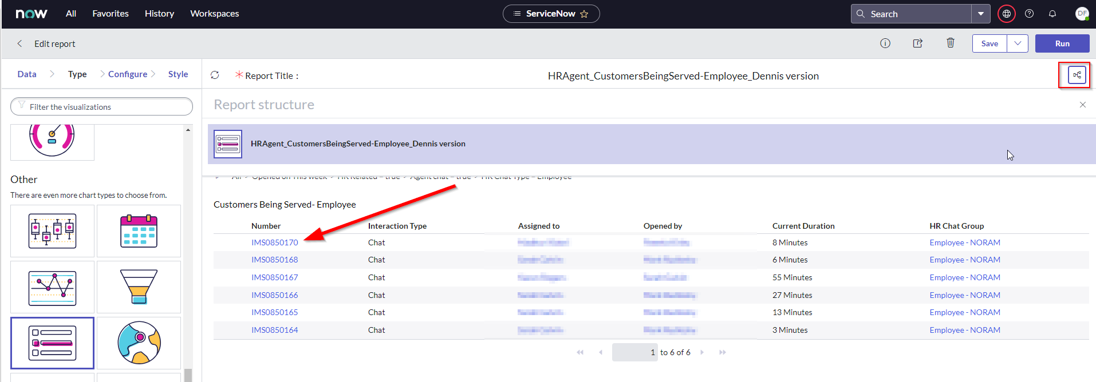Open the ServiceNow application pill menu
Viewport: 1096px width, 382px height.
[551, 14]
